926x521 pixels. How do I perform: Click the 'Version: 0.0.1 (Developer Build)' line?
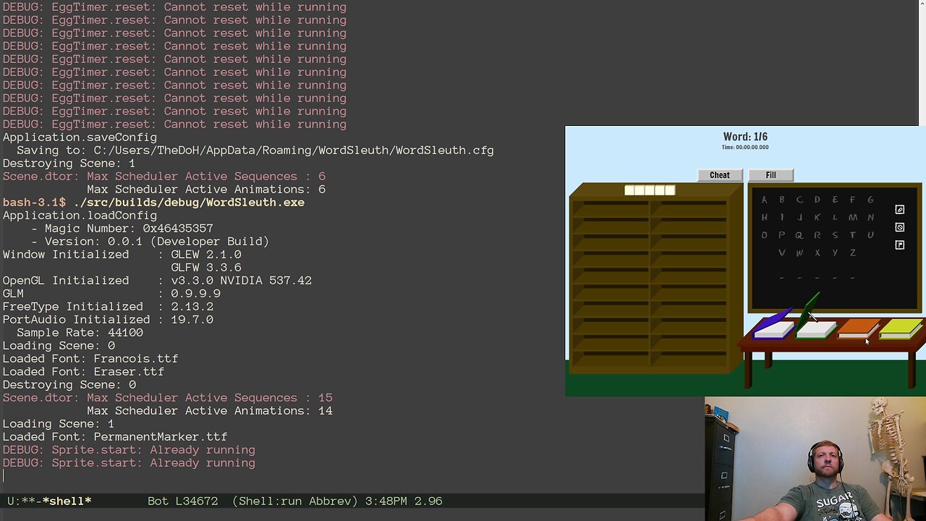150,242
